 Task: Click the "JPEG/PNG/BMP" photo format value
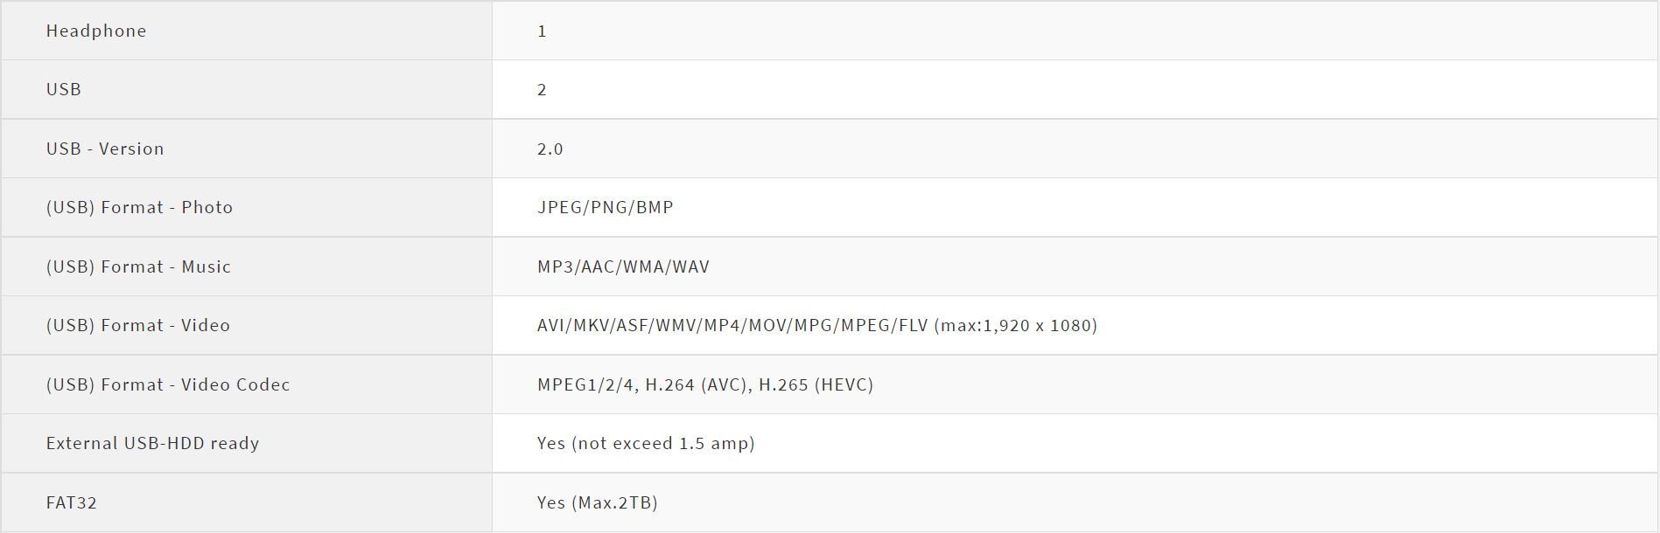tap(606, 207)
